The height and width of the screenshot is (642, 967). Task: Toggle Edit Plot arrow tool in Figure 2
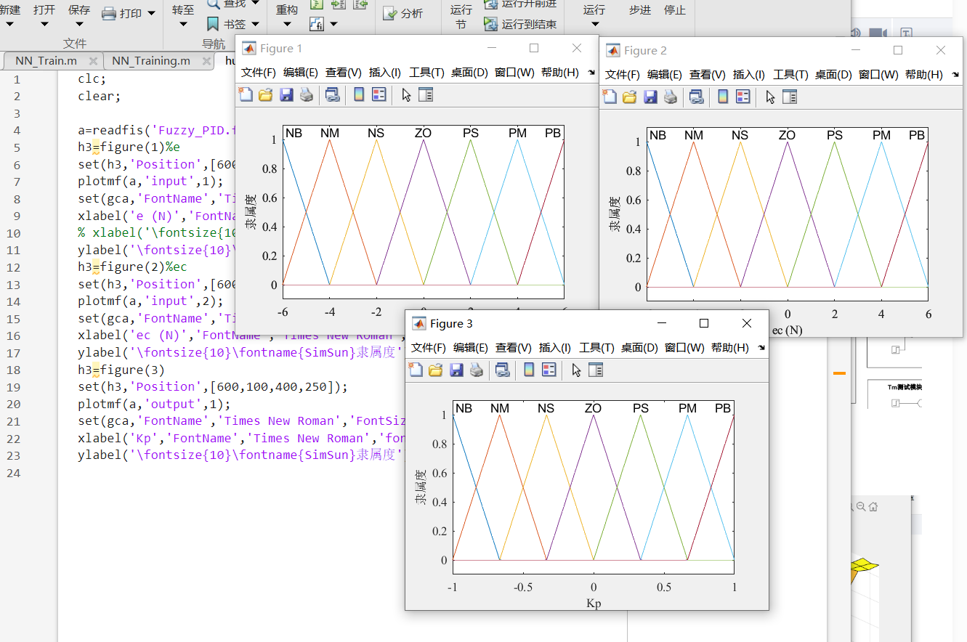click(770, 97)
